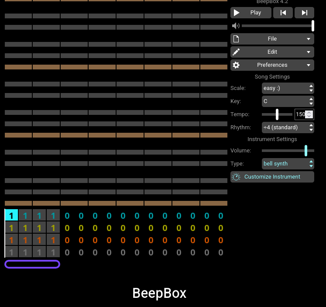Viewport: 326px width, 307px height.
Task: Jump to previous bar button
Action: pos(283,13)
